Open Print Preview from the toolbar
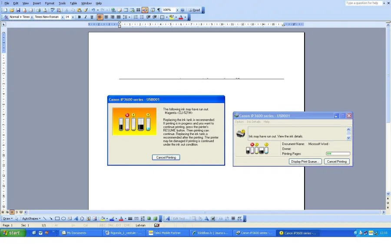 pyautogui.click(x=45, y=10)
